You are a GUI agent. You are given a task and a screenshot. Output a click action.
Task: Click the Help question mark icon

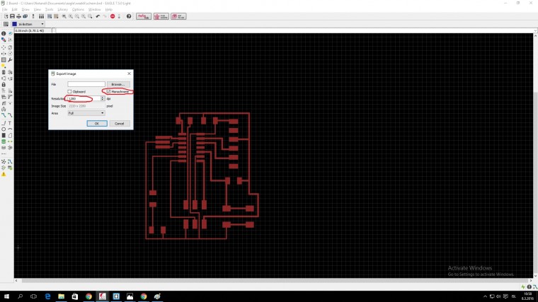(x=129, y=16)
